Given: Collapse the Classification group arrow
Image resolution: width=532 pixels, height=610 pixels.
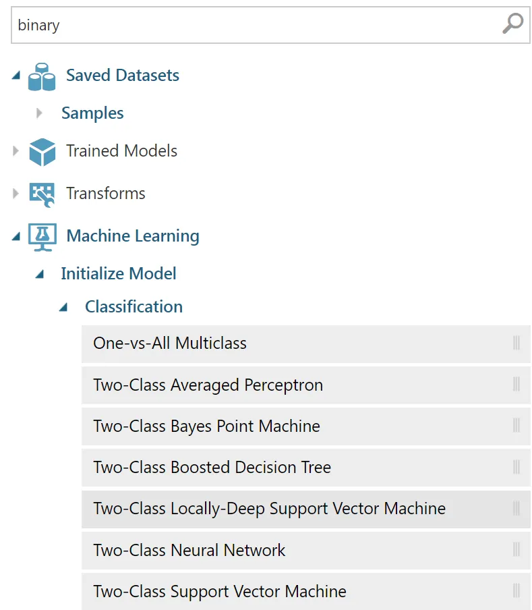Looking at the screenshot, I should 63,308.
